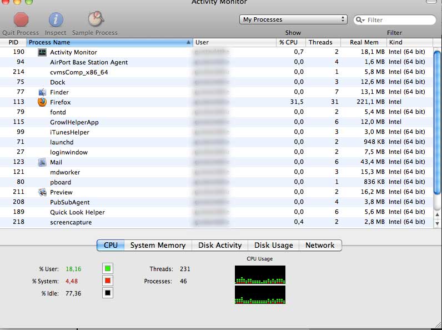Screen dimensions: 442x330
Task: Click in the Filter search field
Action: [x=395, y=20]
